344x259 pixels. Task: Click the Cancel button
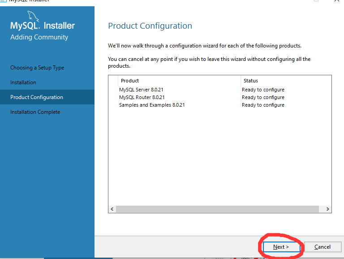pyautogui.click(x=322, y=247)
